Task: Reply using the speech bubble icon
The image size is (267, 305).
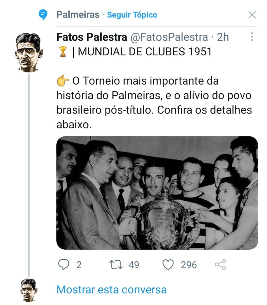Action: pyautogui.click(x=63, y=265)
